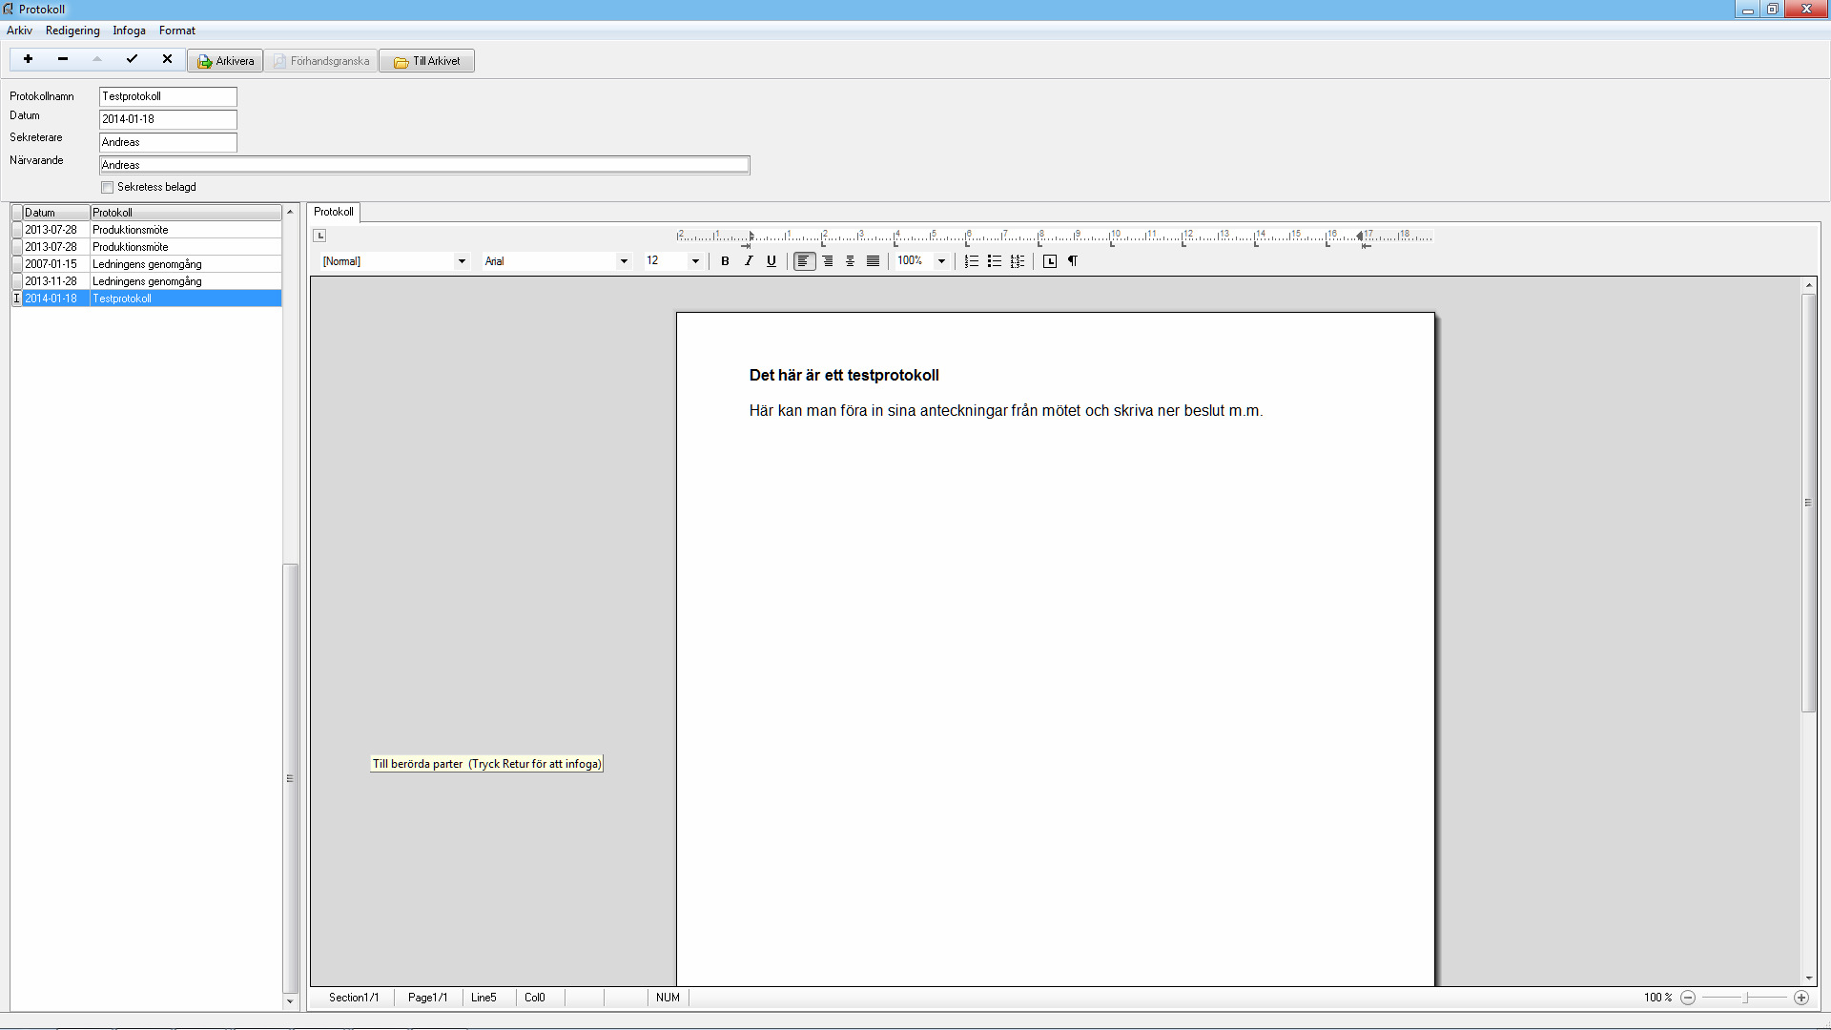The height and width of the screenshot is (1030, 1831).
Task: Click the left text alignment icon
Action: [x=804, y=260]
